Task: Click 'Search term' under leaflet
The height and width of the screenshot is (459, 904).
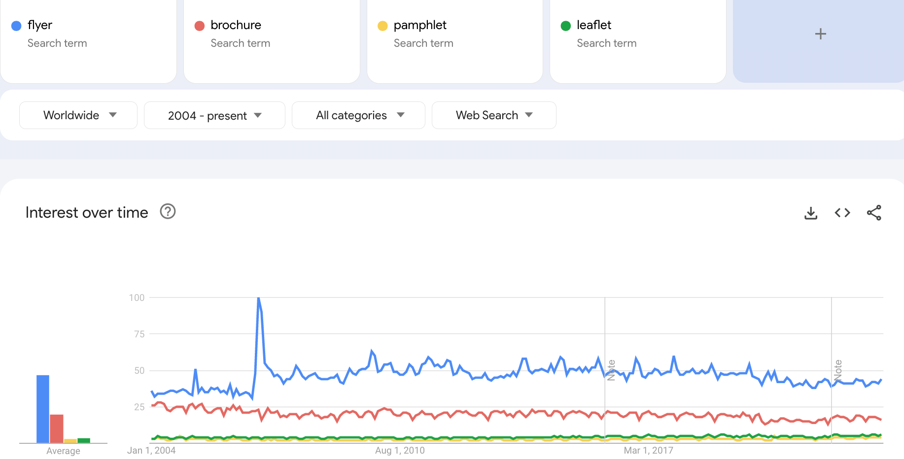Action: (607, 43)
